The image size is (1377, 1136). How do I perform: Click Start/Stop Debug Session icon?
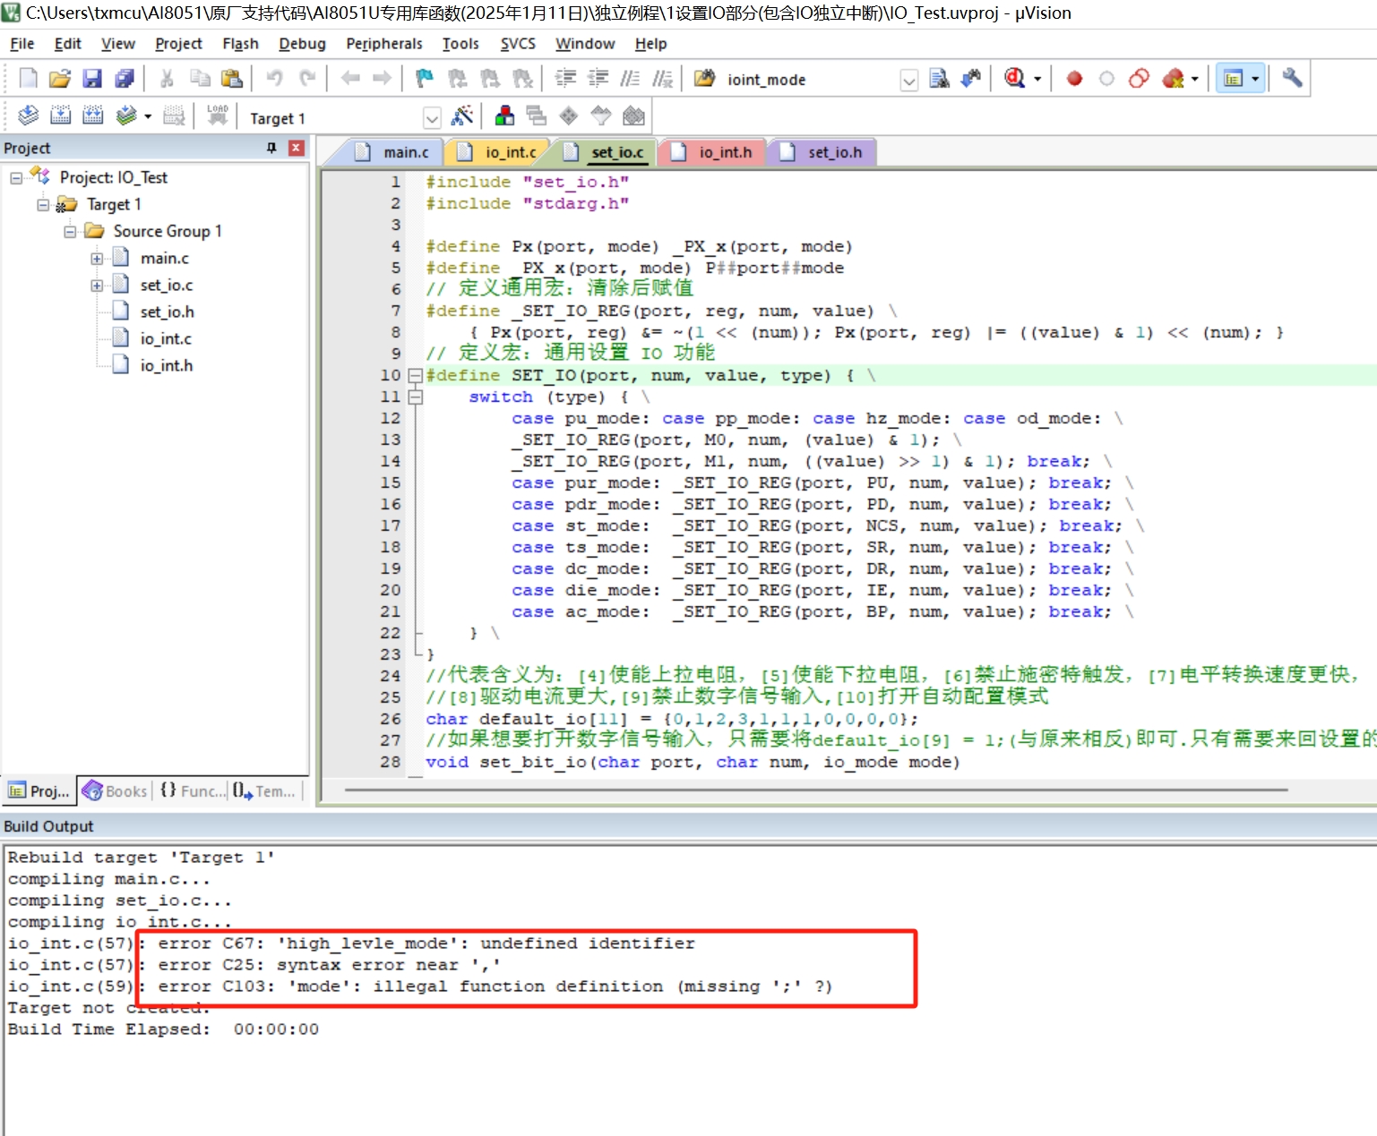1014,79
